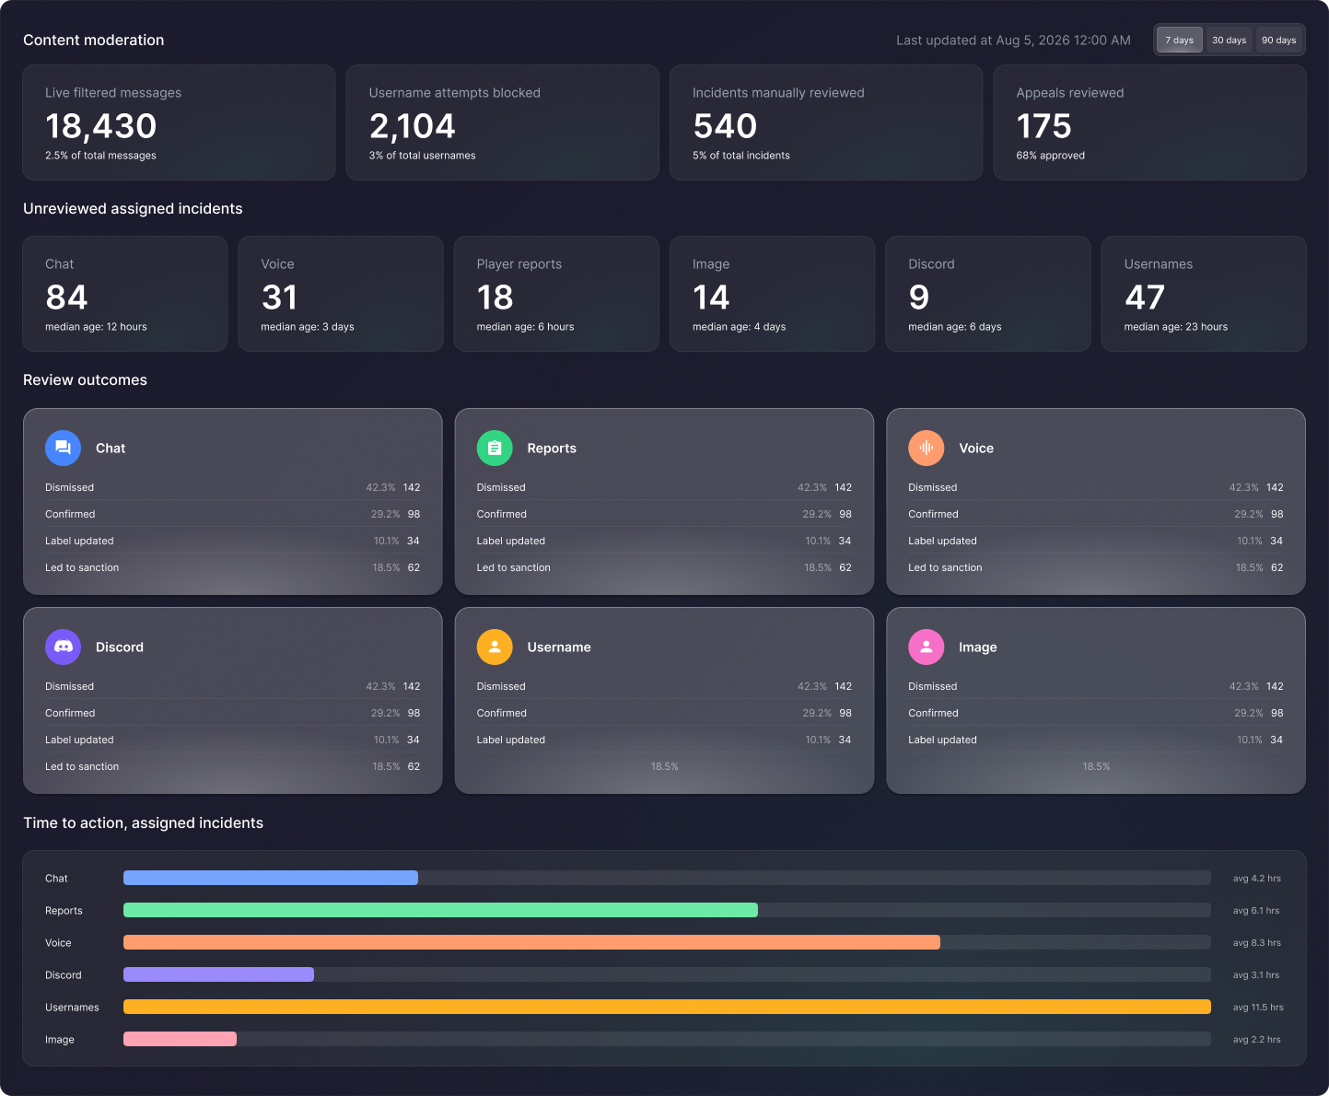This screenshot has width=1329, height=1096.
Task: Click the purple Discord time-to-action bar
Action: click(x=218, y=974)
